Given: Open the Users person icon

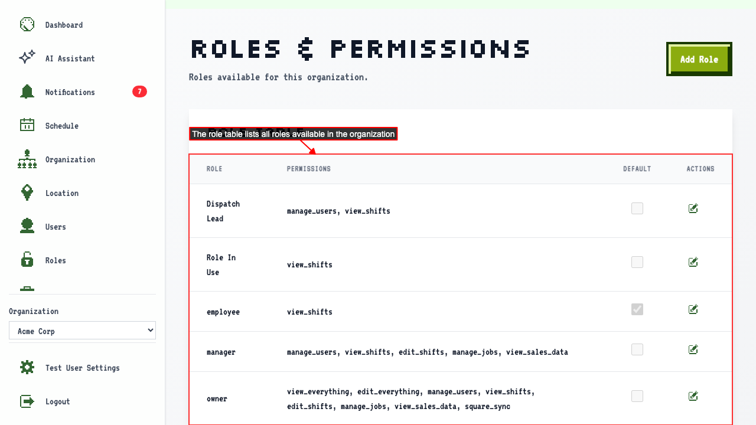Looking at the screenshot, I should pos(27,227).
